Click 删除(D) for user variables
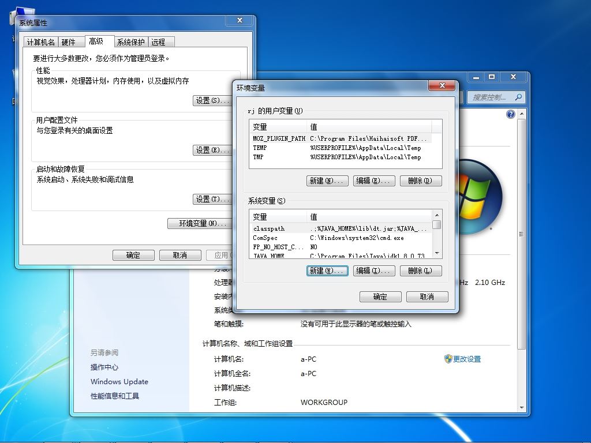 click(421, 181)
